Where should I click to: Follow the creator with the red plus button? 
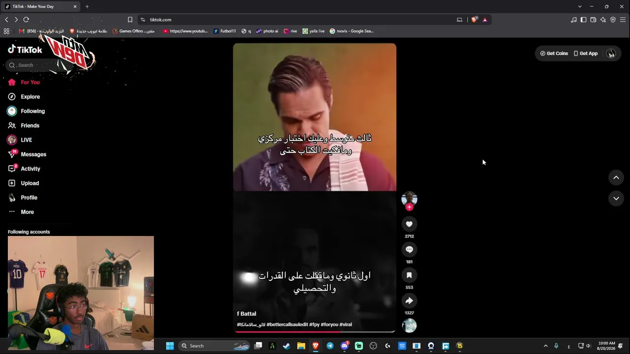tap(409, 207)
